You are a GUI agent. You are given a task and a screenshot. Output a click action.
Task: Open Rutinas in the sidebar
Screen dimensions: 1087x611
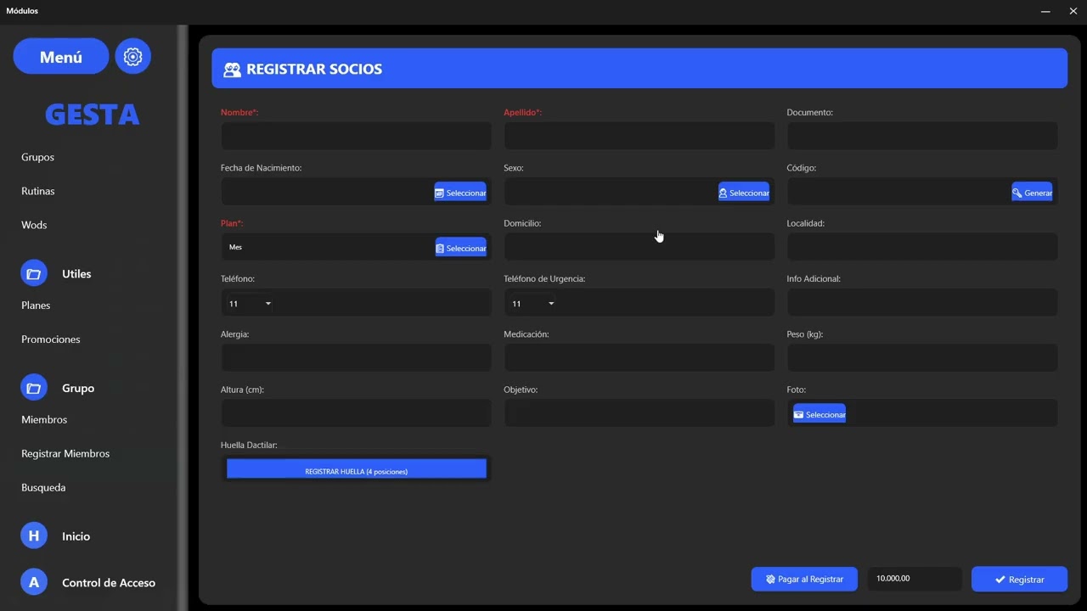37,191
